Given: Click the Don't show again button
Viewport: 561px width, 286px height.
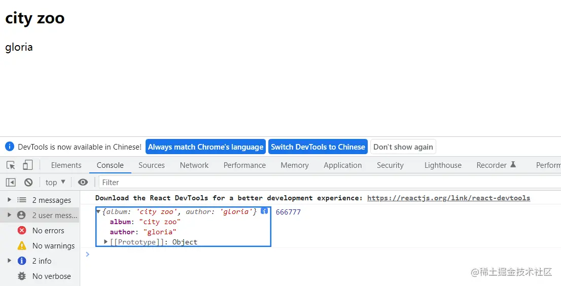Looking at the screenshot, I should (403, 147).
